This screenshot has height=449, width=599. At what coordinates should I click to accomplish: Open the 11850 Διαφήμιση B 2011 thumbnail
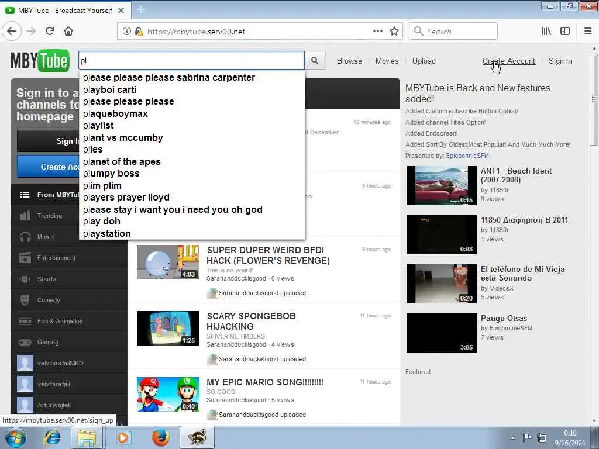tap(441, 234)
